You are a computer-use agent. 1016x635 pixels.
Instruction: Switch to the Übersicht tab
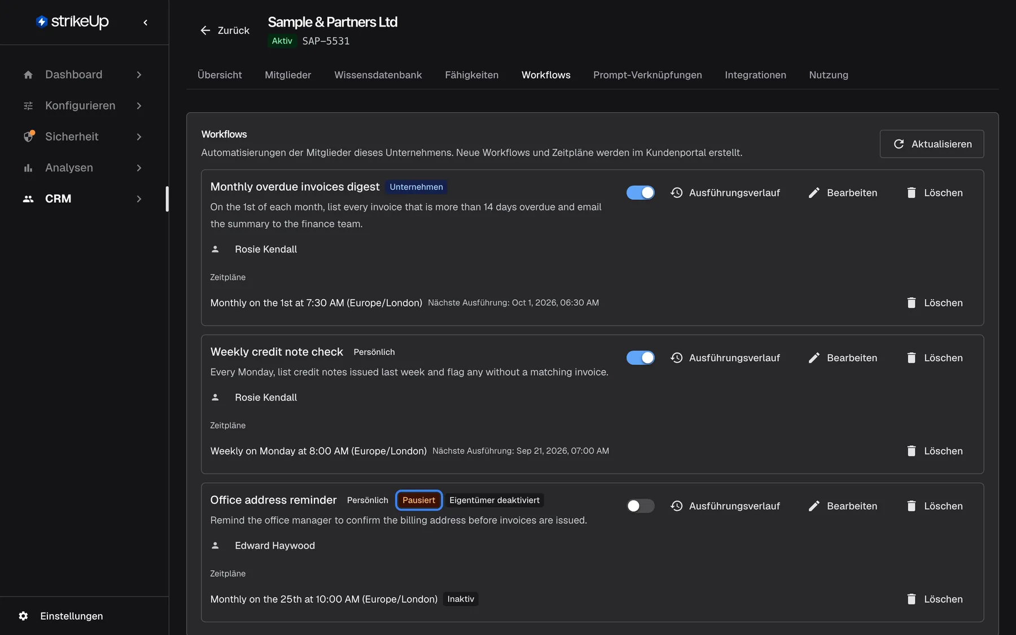pos(220,75)
